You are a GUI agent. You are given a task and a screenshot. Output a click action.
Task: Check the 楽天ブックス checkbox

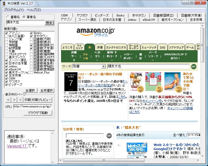click(x=6, y=57)
